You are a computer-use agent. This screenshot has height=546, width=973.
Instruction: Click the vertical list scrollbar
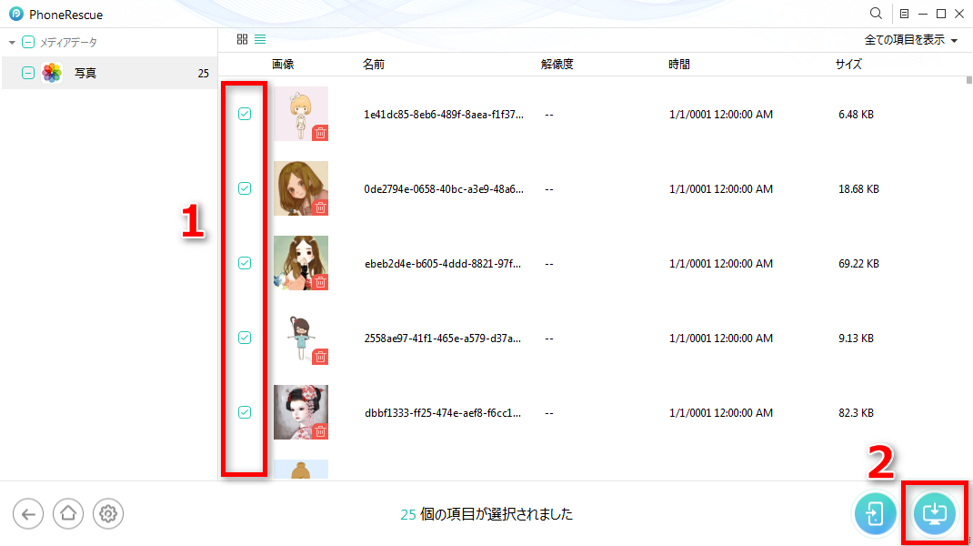(x=968, y=278)
